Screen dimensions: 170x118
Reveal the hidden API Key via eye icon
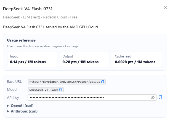(x=153, y=97)
